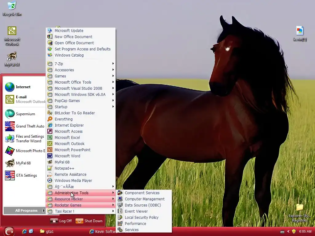Open Set Program Access and Defaults

[81, 49]
